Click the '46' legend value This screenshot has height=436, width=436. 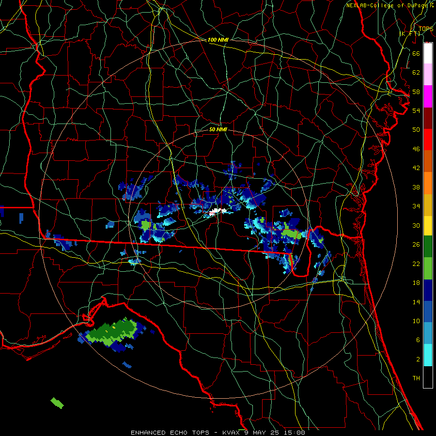416,149
